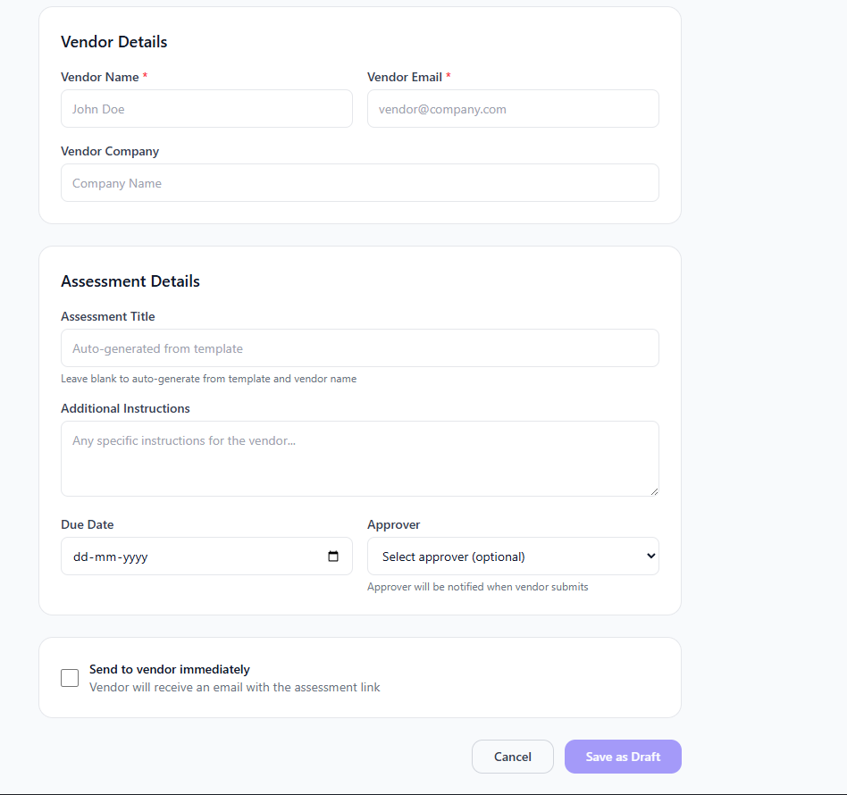Screen dimensions: 847x795
Task: Enable the Send to vendor immediately checkbox
Action: click(x=70, y=678)
